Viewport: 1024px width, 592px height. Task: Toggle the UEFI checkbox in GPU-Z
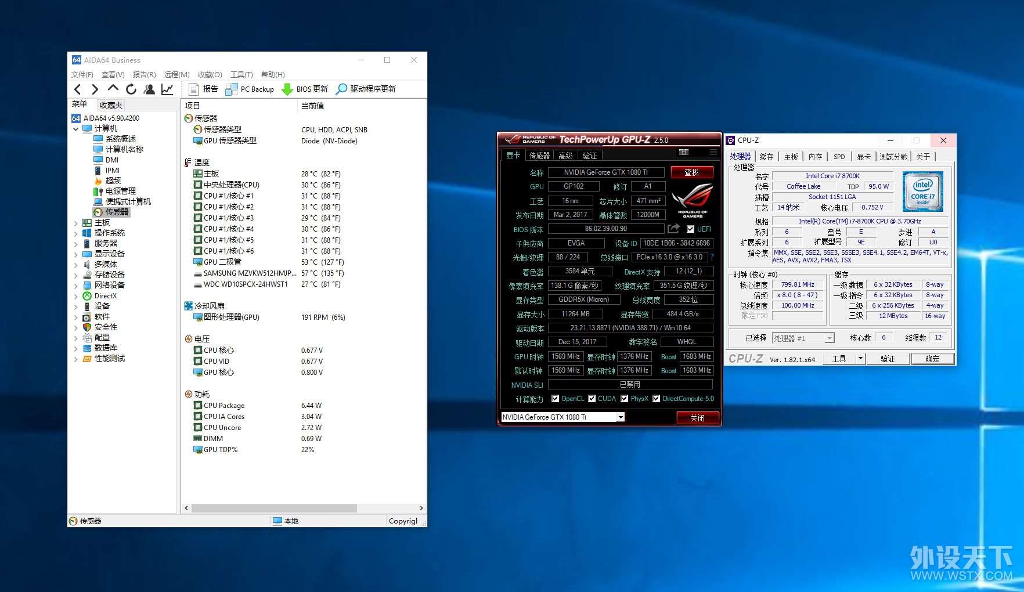coord(690,229)
